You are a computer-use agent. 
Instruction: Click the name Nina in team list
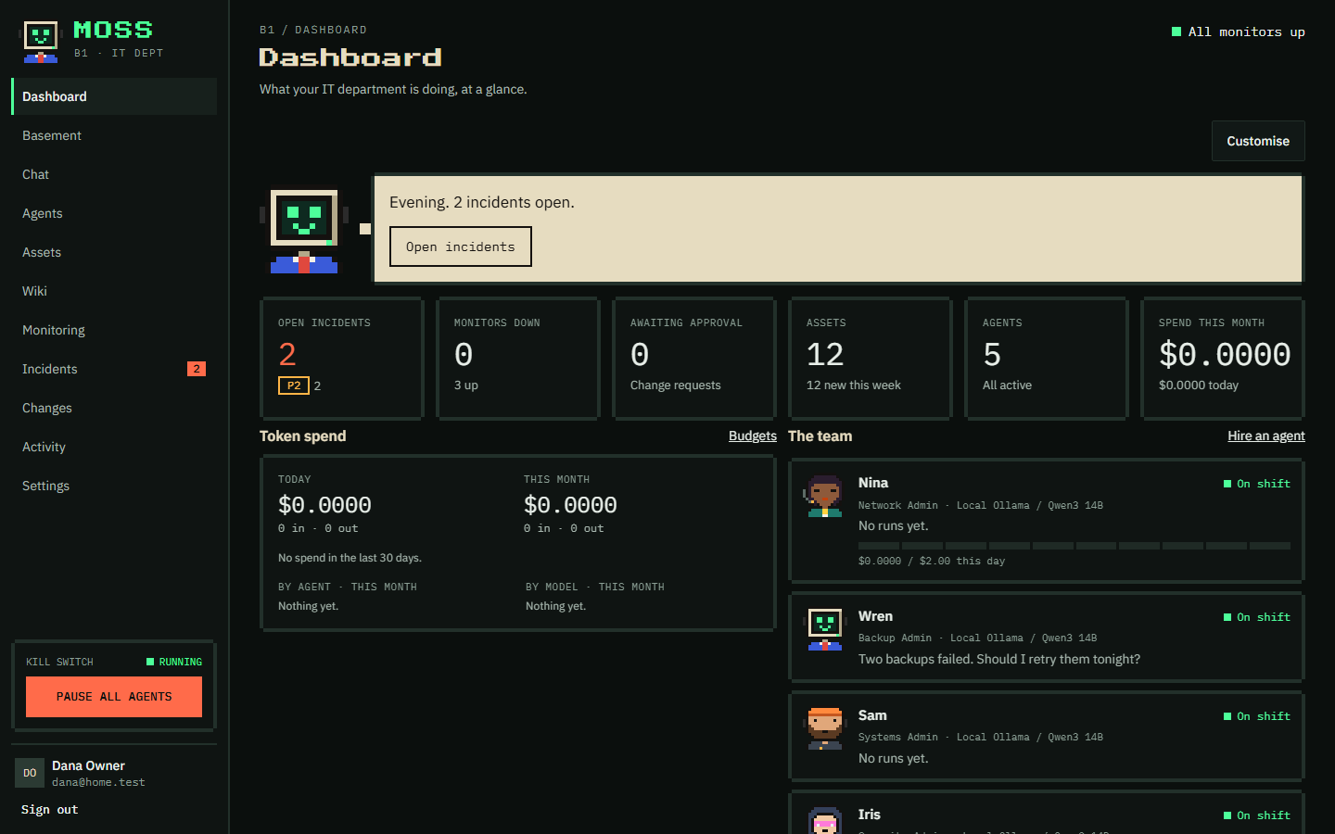(873, 483)
